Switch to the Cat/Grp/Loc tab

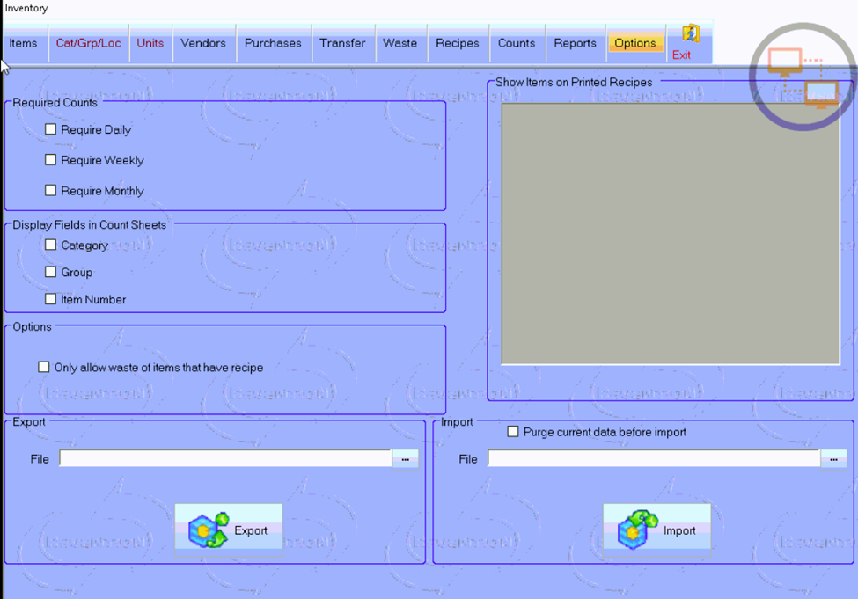coord(89,43)
